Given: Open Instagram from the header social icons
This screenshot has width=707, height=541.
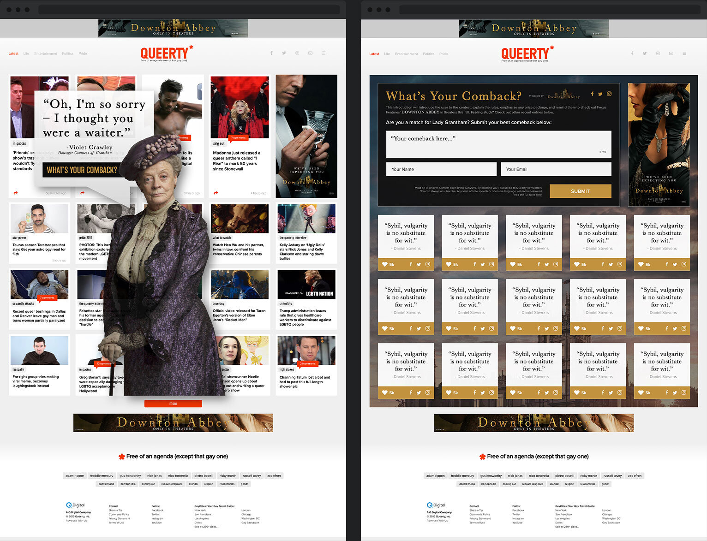Looking at the screenshot, I should pyautogui.click(x=297, y=53).
